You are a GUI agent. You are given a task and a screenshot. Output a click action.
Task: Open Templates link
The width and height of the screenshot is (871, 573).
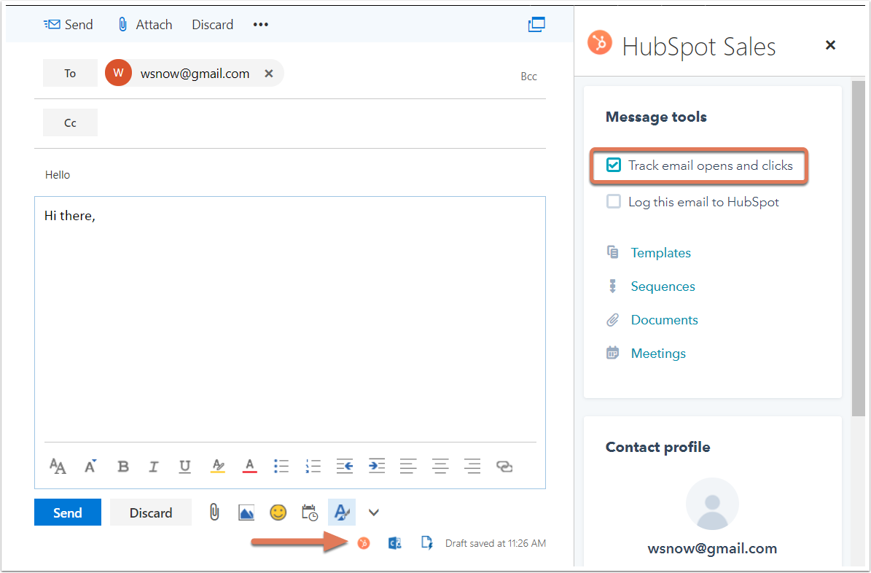point(660,253)
